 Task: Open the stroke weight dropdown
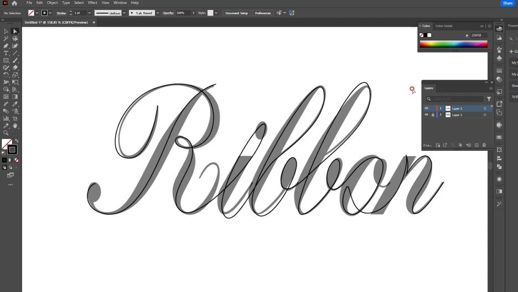[89, 13]
